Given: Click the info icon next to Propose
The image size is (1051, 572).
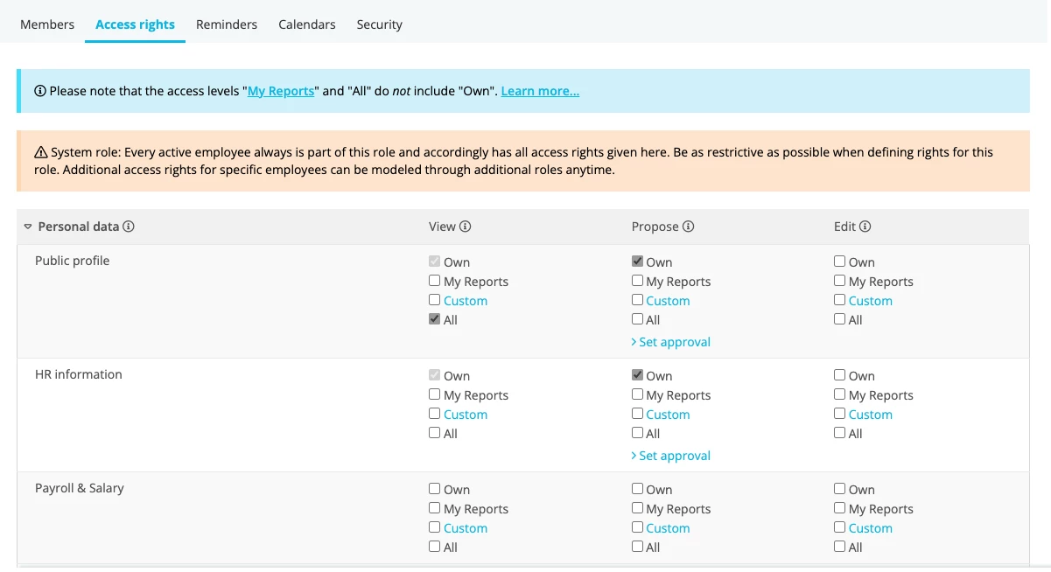Looking at the screenshot, I should coord(689,227).
